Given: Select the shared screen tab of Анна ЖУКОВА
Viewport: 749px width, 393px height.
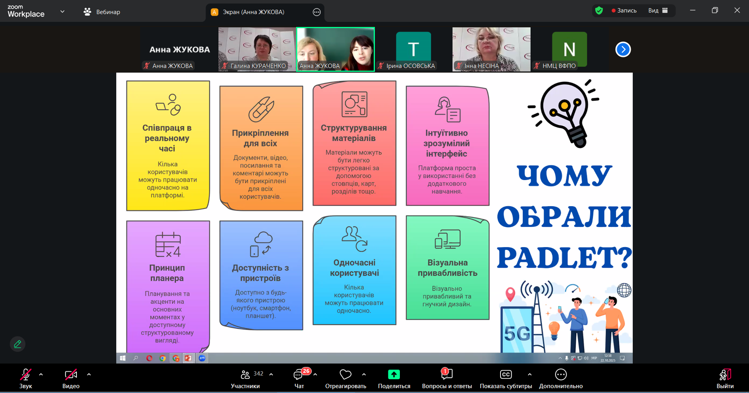Looking at the screenshot, I should (253, 12).
